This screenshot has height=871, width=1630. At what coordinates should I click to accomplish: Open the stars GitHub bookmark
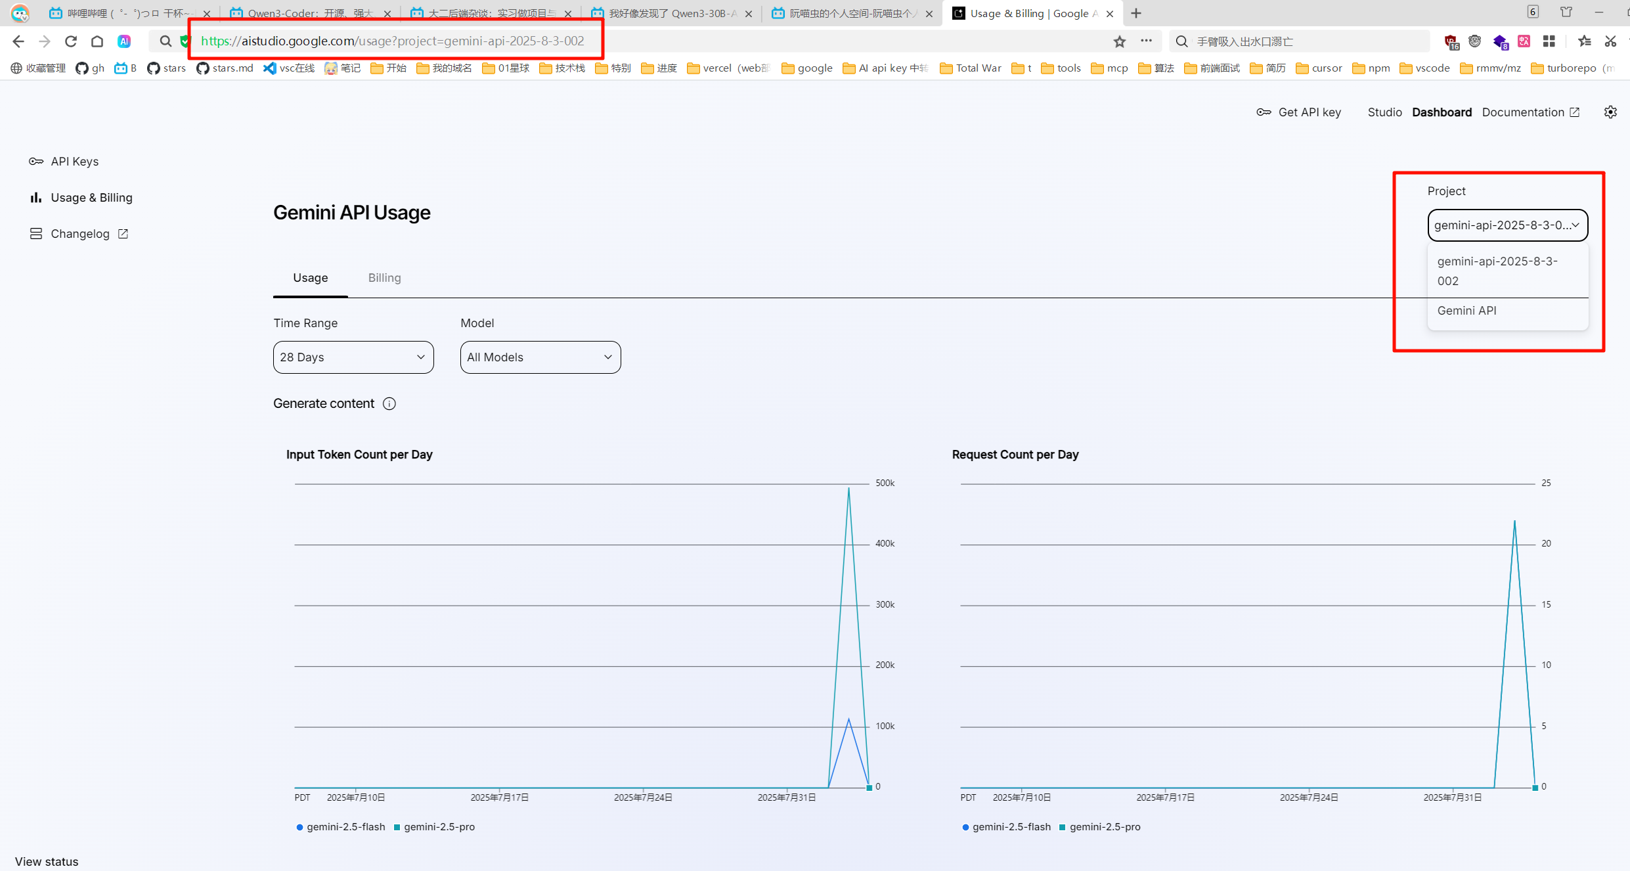point(167,68)
